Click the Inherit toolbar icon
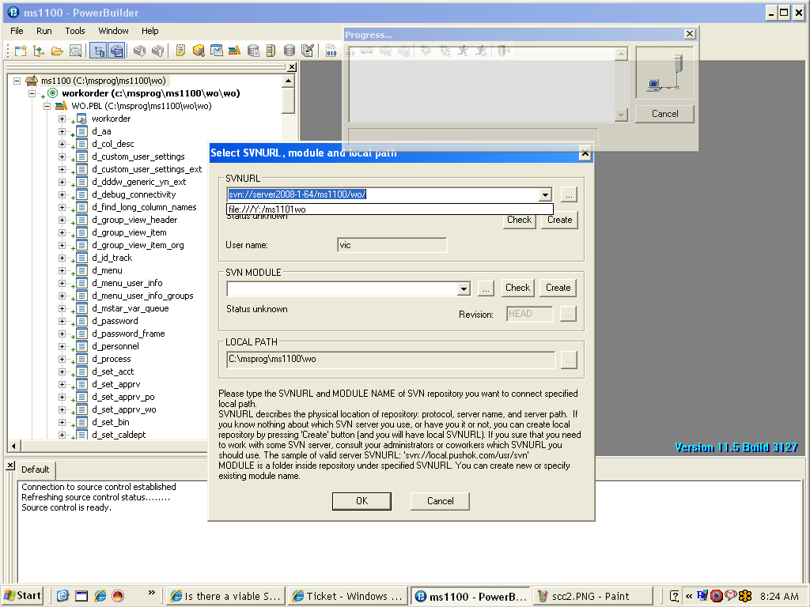This screenshot has width=810, height=607. pos(39,51)
